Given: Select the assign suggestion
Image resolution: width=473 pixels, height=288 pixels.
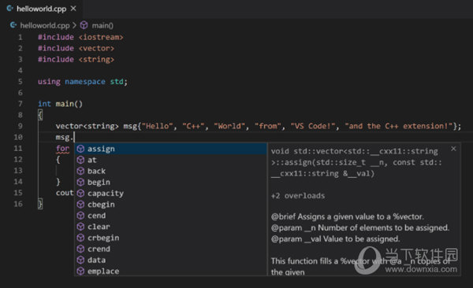Looking at the screenshot, I should 171,149.
